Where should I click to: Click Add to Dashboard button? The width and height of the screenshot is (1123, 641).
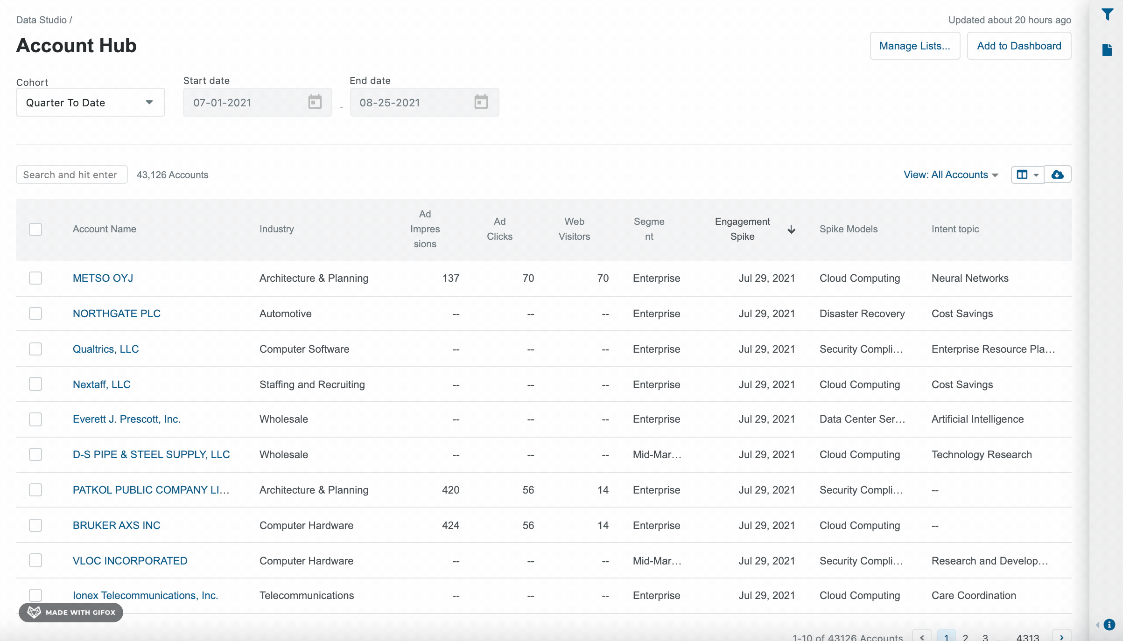pyautogui.click(x=1019, y=46)
